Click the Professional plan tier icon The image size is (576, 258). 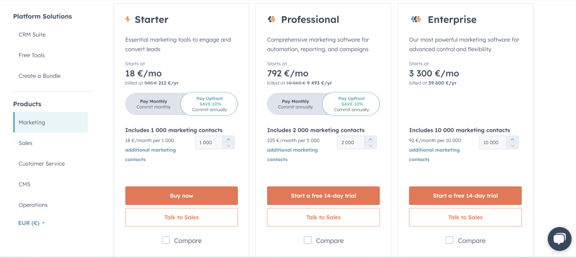(x=272, y=19)
